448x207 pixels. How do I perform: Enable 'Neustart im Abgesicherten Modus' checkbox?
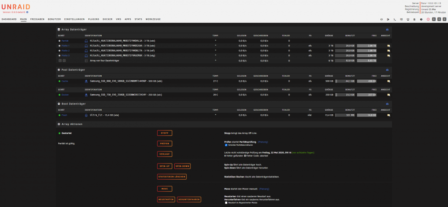(226, 203)
